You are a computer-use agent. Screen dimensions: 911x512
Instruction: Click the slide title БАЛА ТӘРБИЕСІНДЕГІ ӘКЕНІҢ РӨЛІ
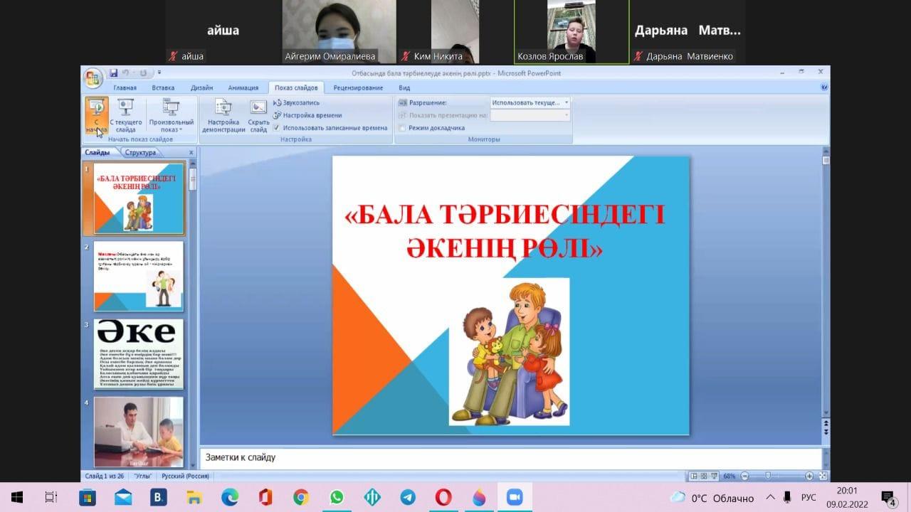pyautogui.click(x=505, y=231)
